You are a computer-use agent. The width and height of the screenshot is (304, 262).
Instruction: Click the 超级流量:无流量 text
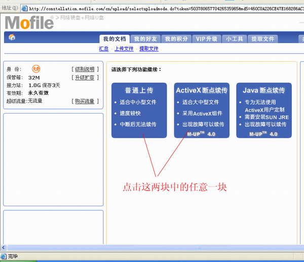[24, 101]
